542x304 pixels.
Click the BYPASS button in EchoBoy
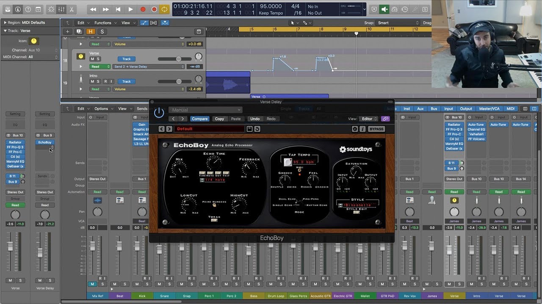[x=376, y=129]
